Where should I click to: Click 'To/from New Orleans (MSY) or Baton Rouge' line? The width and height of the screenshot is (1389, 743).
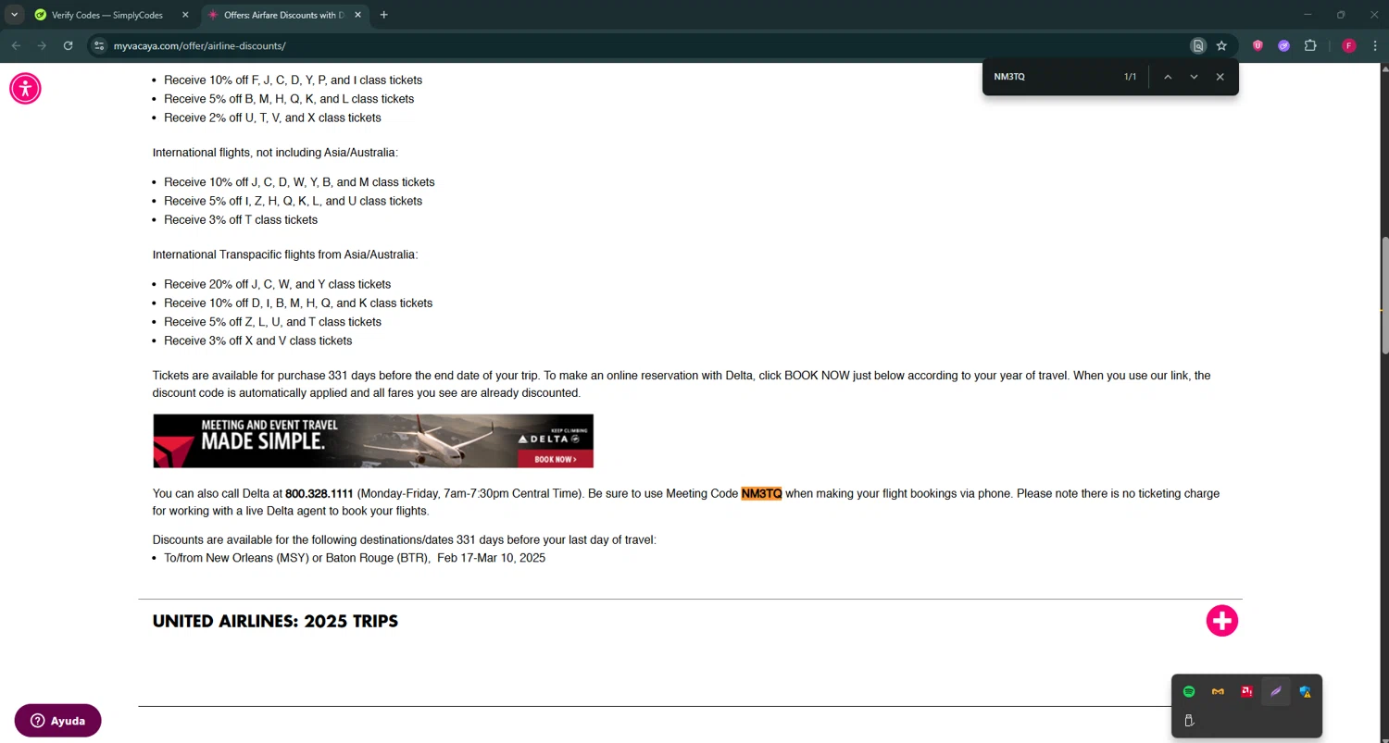coord(355,559)
